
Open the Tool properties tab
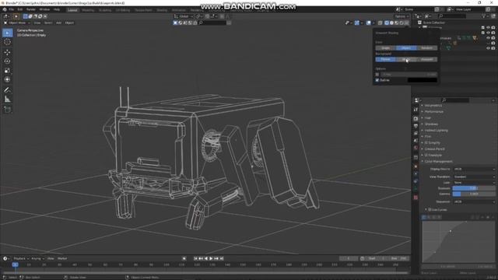coord(416,110)
